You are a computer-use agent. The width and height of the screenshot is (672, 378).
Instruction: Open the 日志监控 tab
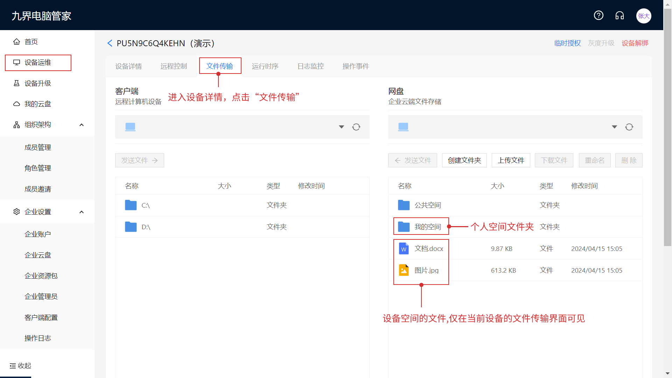coord(310,66)
